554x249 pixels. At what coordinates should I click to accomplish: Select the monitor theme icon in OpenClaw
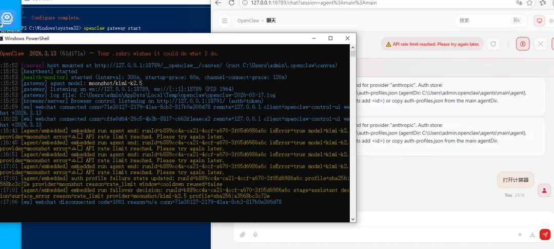[x=539, y=21]
